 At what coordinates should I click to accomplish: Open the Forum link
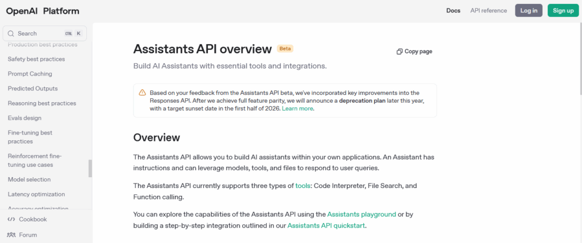pos(28,235)
